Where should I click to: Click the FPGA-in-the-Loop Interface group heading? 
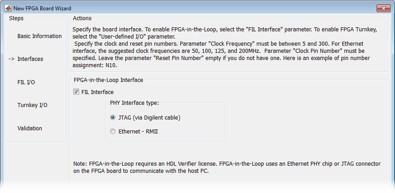[x=108, y=80]
